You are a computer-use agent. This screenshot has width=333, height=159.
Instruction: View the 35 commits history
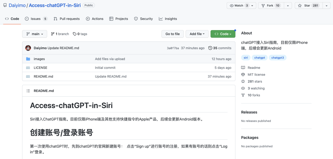click(220, 48)
